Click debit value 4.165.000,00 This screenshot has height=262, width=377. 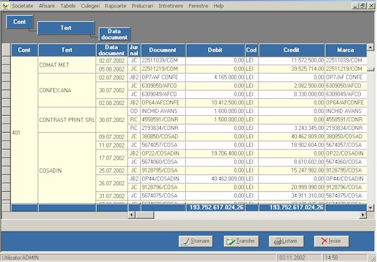215,77
